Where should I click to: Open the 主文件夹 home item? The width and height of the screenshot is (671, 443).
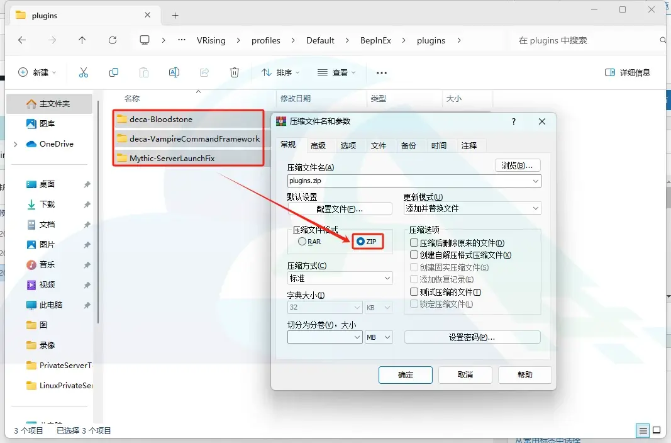click(x=49, y=104)
